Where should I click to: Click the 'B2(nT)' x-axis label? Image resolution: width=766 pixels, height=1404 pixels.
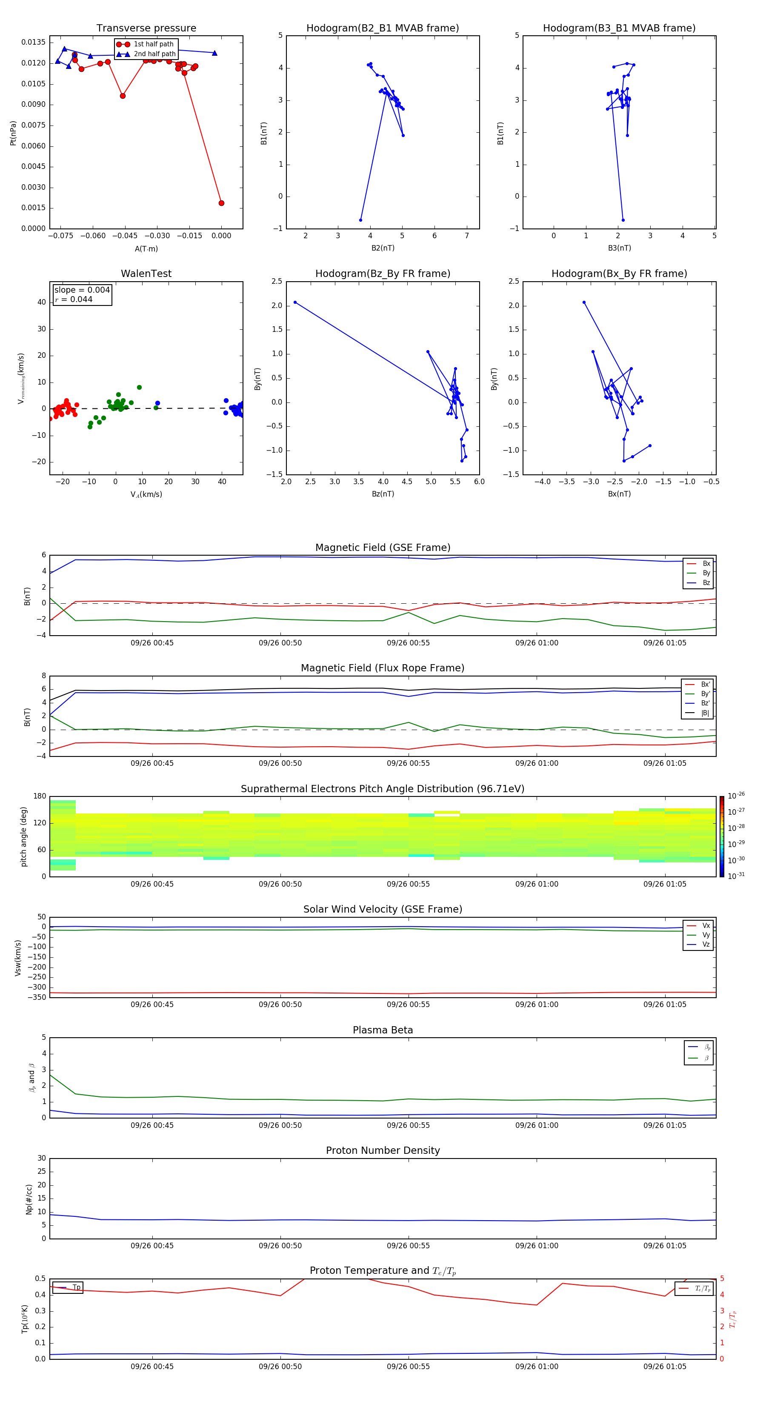point(383,248)
